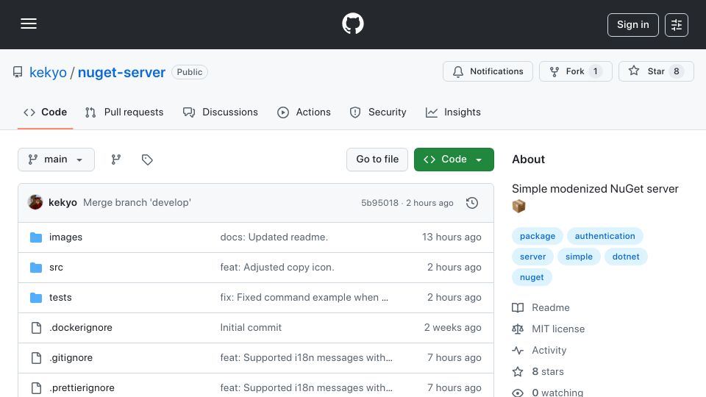View tags via the tag icon
The image size is (706, 397).
[x=147, y=160]
